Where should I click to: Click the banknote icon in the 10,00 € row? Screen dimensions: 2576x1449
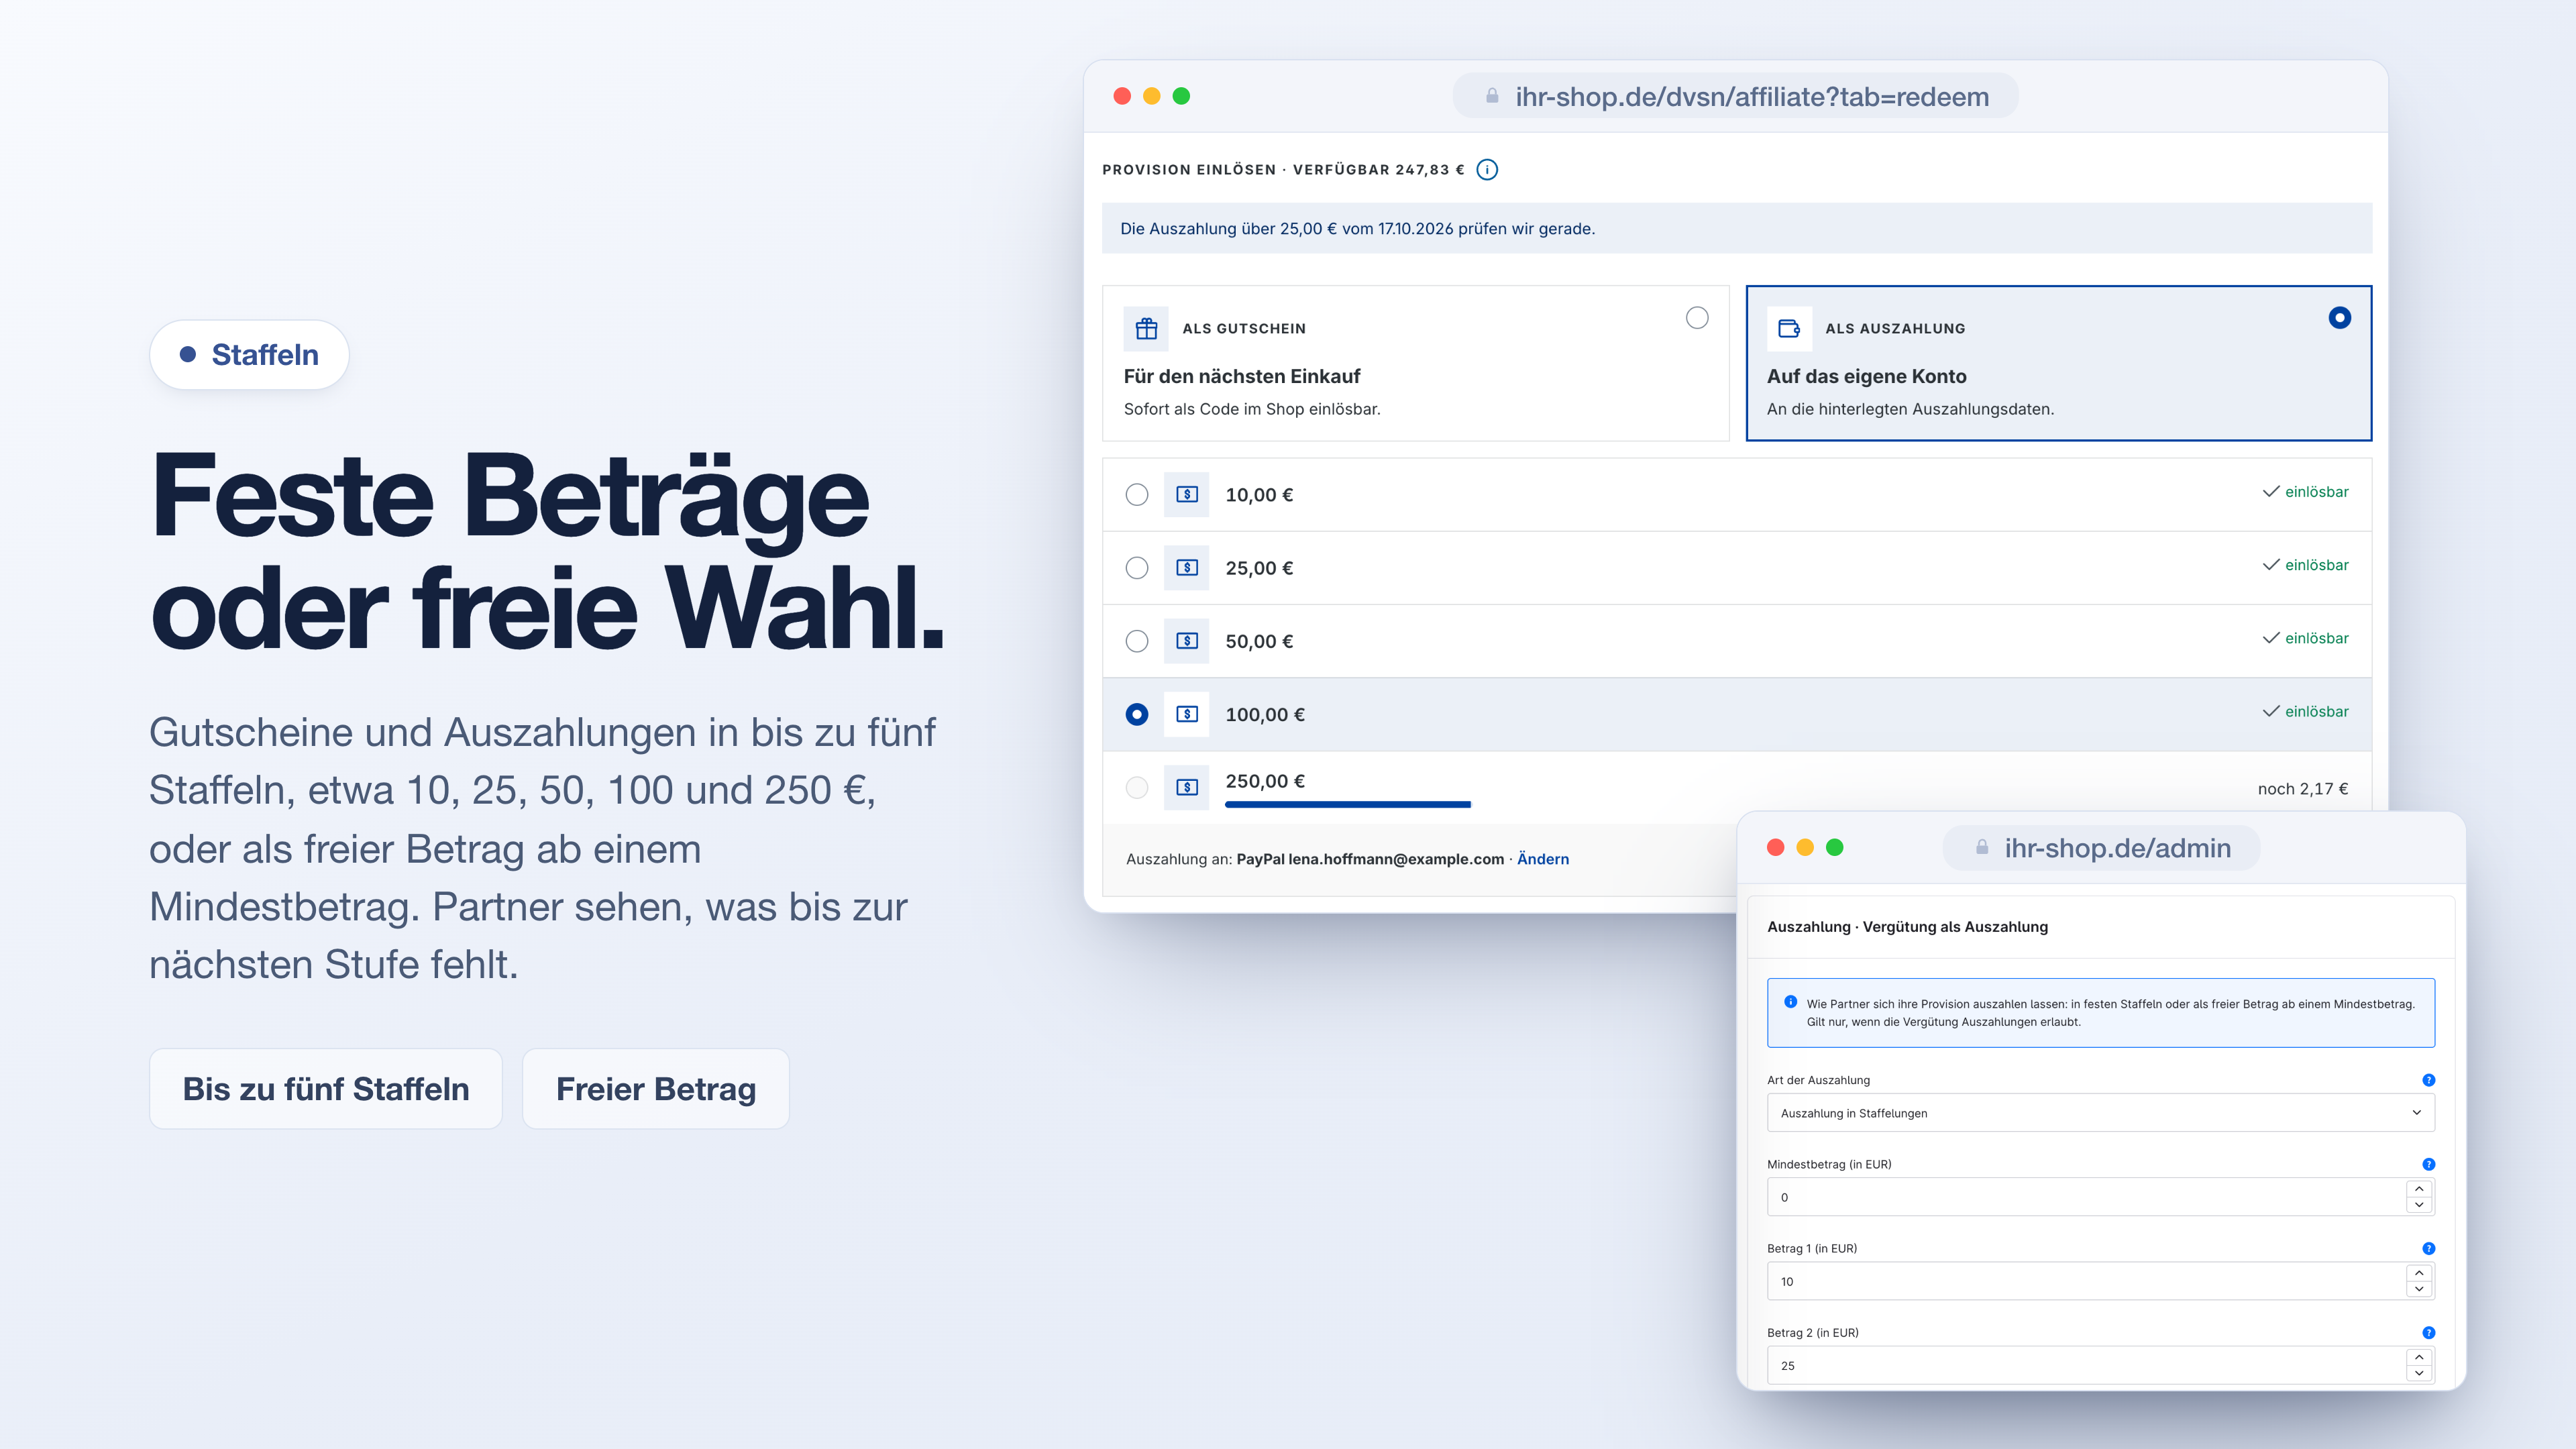pos(1187,495)
